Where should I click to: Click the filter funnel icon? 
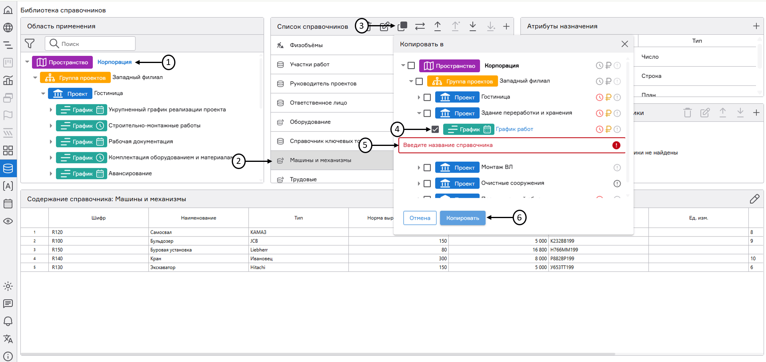(x=30, y=43)
